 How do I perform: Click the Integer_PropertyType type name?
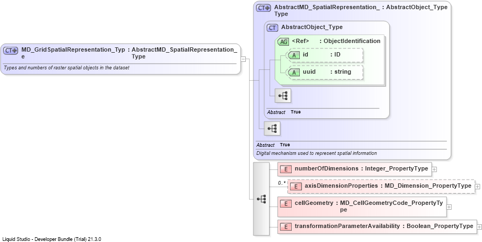(396, 168)
